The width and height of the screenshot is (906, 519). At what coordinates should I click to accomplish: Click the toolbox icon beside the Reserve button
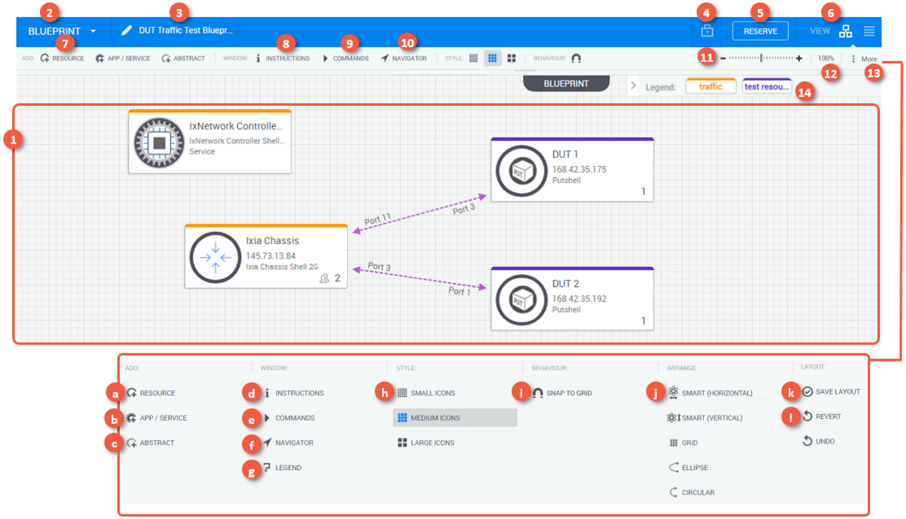tap(707, 31)
